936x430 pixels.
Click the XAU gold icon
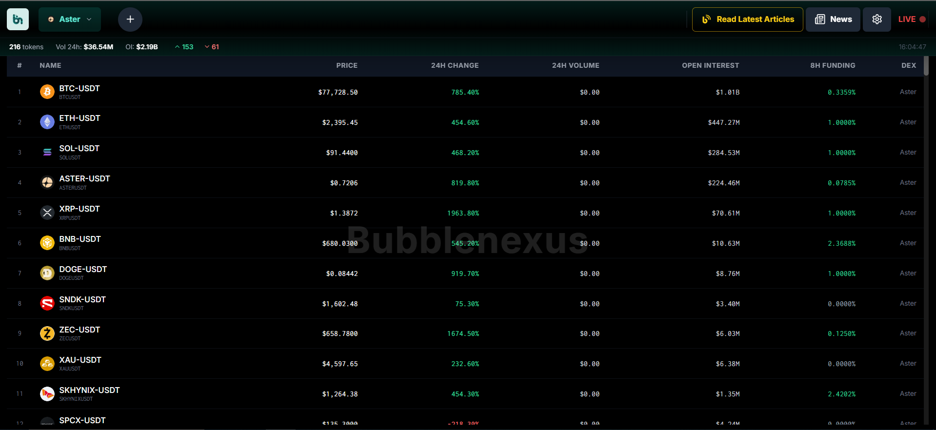point(47,364)
